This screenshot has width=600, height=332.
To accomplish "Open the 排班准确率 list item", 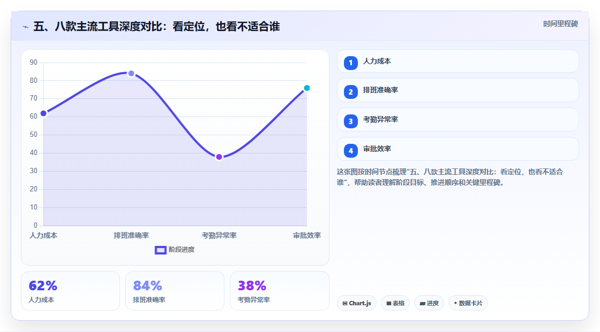I will 457,90.
